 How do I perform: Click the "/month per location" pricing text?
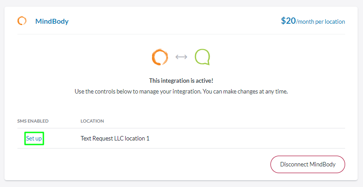click(x=321, y=21)
